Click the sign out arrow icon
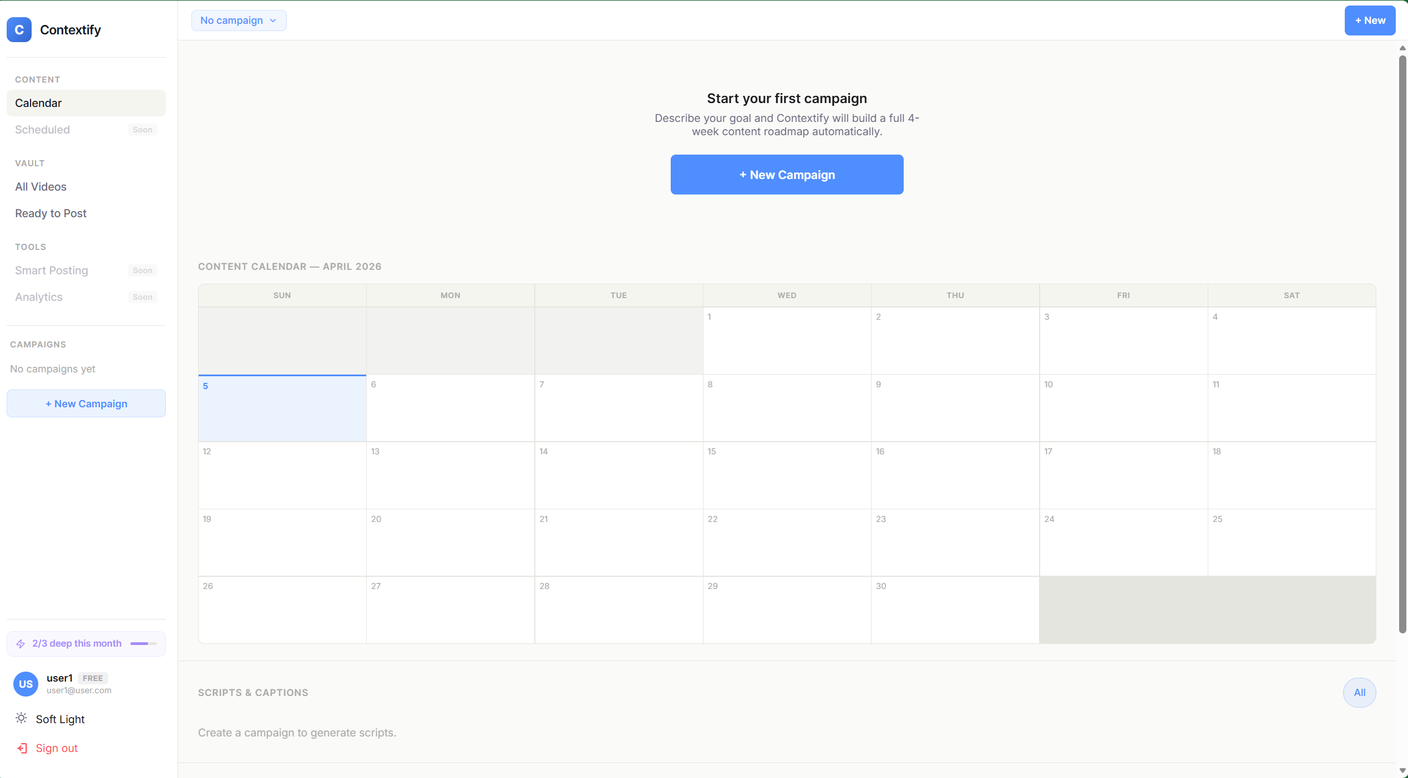 22,748
